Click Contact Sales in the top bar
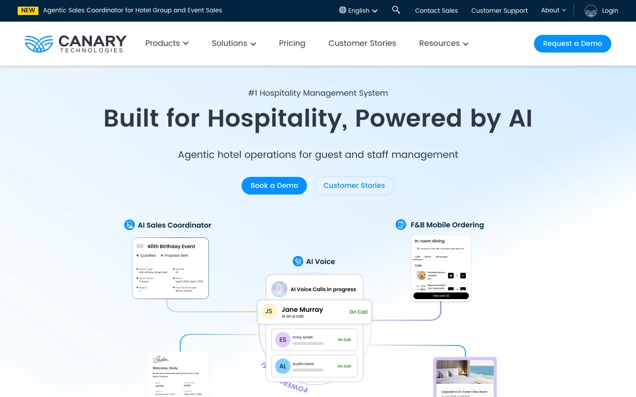 pos(436,11)
